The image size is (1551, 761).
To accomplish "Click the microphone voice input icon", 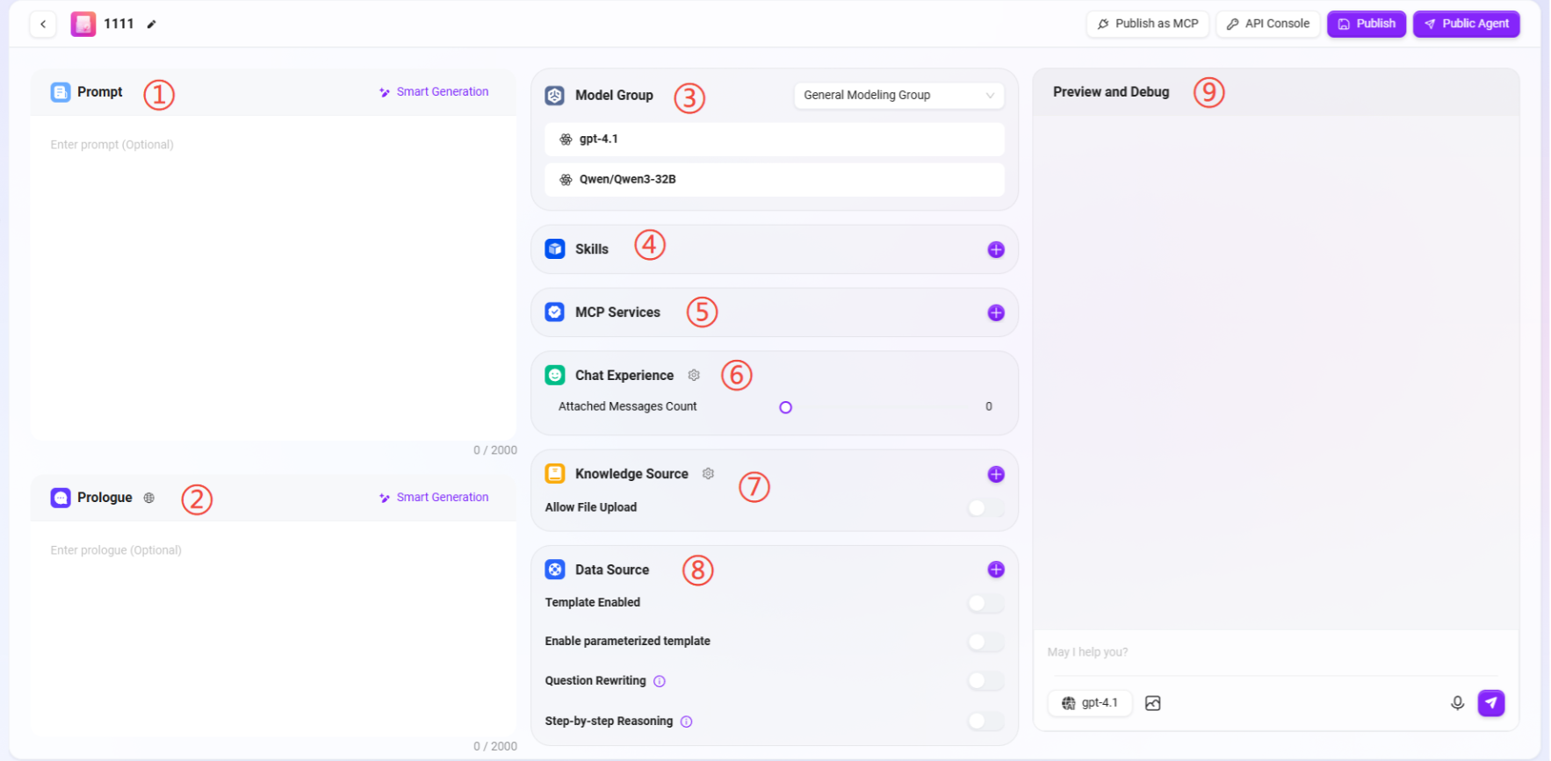I will (x=1457, y=703).
